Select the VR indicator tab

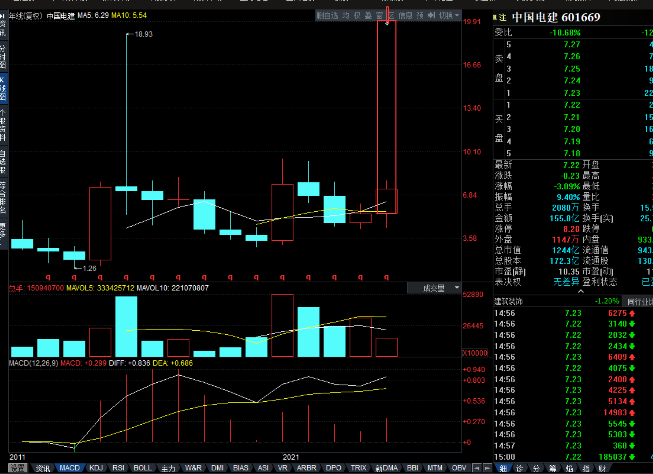tap(283, 468)
